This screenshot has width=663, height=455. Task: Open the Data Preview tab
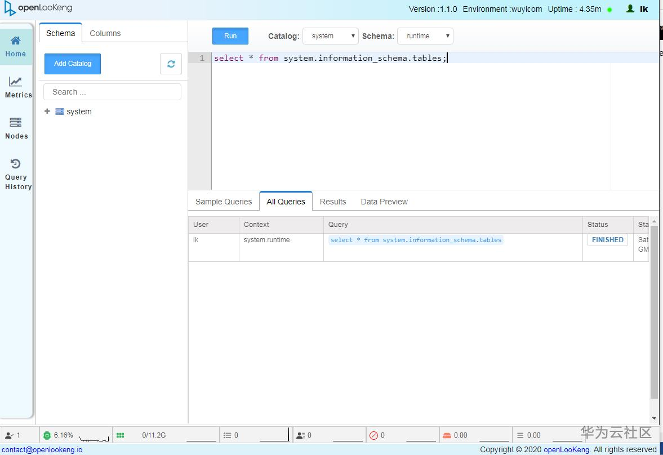click(384, 202)
